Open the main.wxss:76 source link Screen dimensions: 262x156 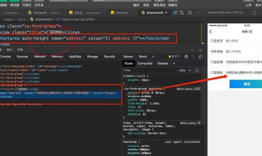tap(190, 123)
